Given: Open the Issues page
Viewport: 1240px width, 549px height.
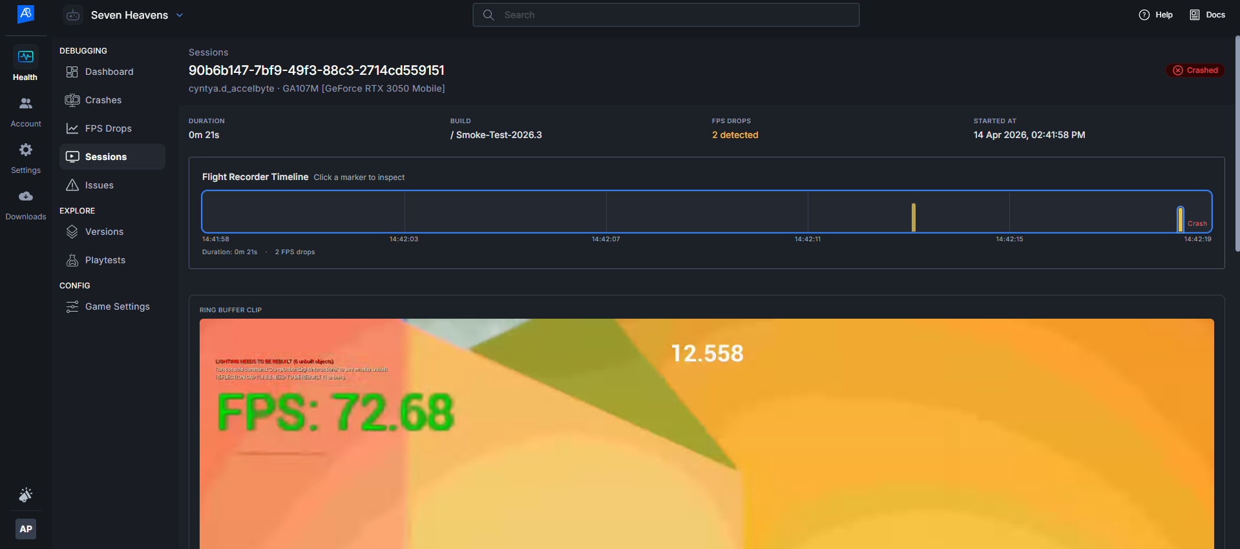Looking at the screenshot, I should tap(99, 185).
